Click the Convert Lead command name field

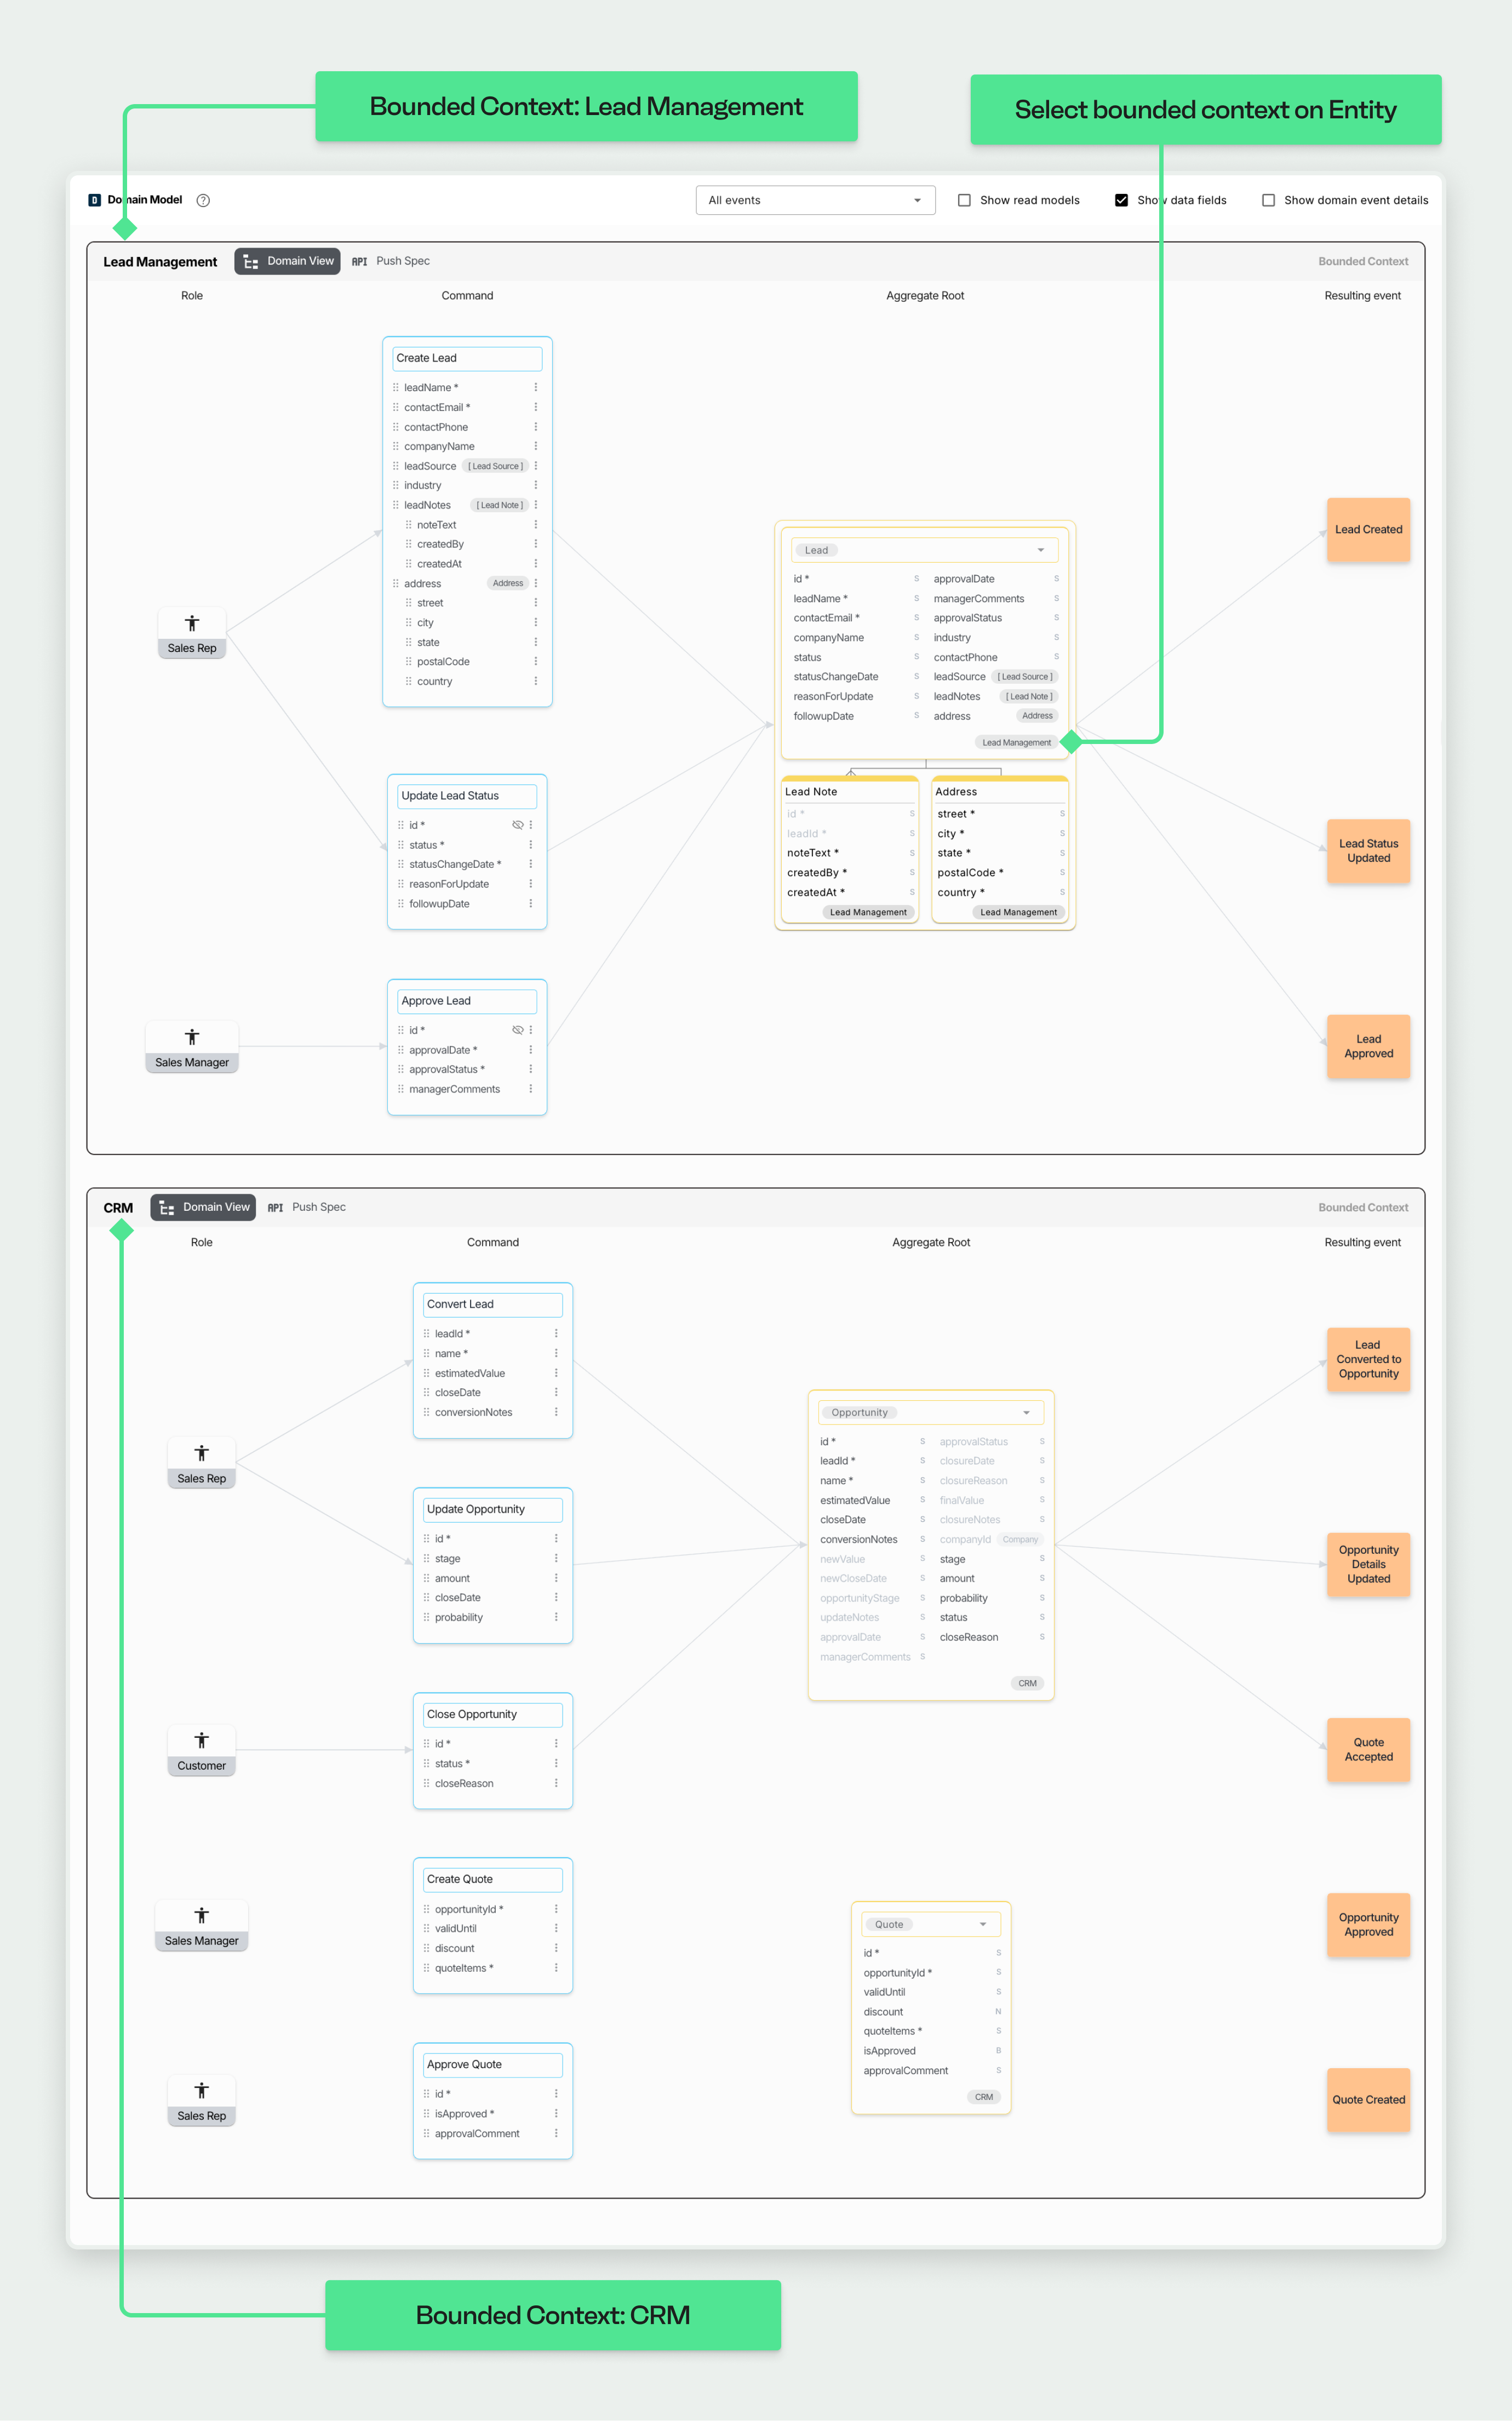pos(493,1304)
